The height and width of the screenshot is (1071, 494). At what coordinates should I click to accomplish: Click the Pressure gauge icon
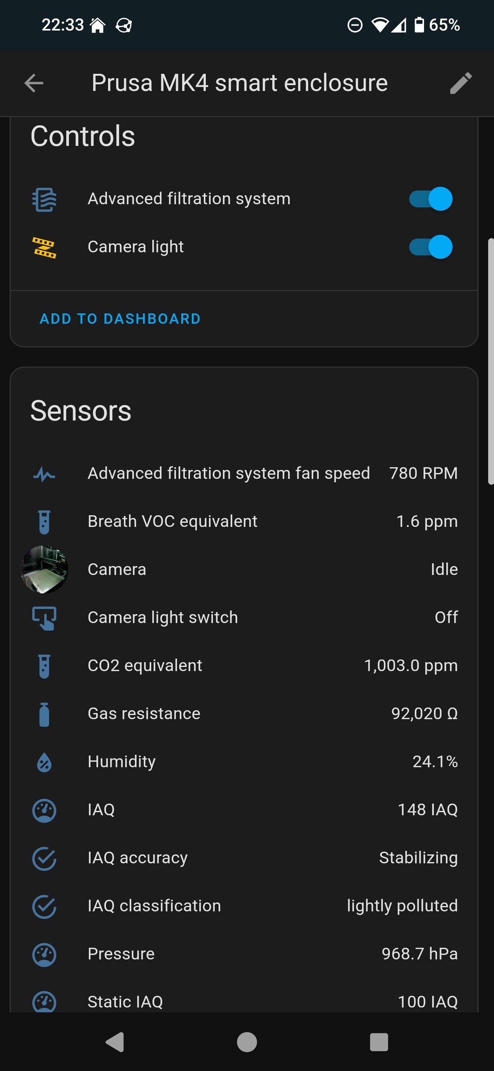(x=44, y=953)
